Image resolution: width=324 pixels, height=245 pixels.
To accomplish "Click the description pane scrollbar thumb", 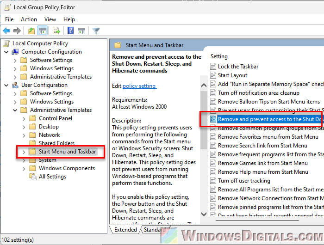I will pyautogui.click(x=204, y=120).
